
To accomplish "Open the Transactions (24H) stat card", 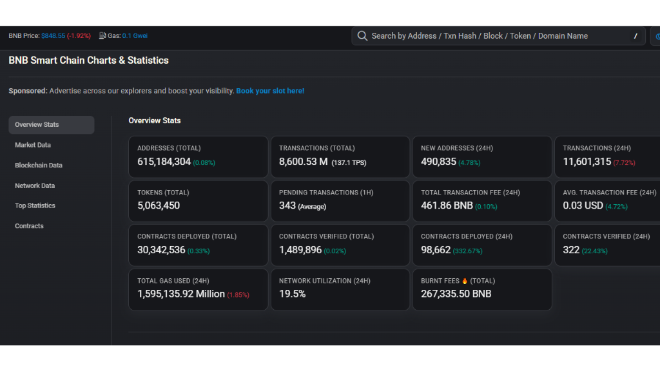I will tap(607, 157).
